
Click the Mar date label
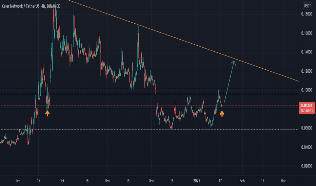pyautogui.click(x=283, y=181)
